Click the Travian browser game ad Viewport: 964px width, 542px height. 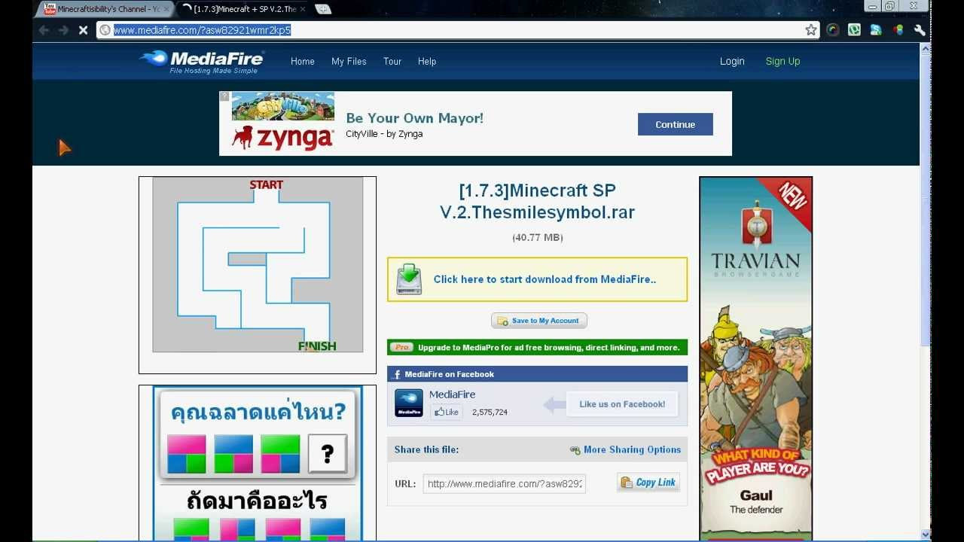[755, 358]
